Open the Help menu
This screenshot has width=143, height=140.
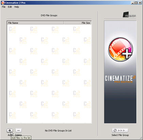point(17,7)
